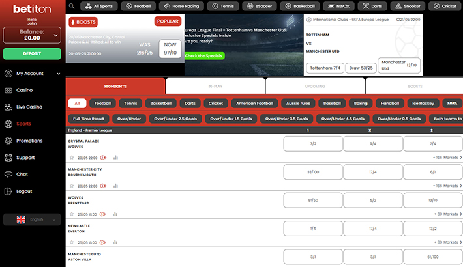The height and width of the screenshot is (267, 463).
Task: Open live stream icon for Wolves Brentford match
Action: (102, 214)
